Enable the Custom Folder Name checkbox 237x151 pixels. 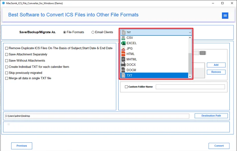tap(126, 87)
